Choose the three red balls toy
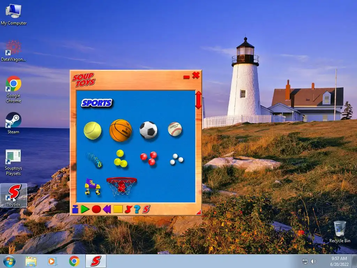This screenshot has width=357, height=268. pos(149,158)
